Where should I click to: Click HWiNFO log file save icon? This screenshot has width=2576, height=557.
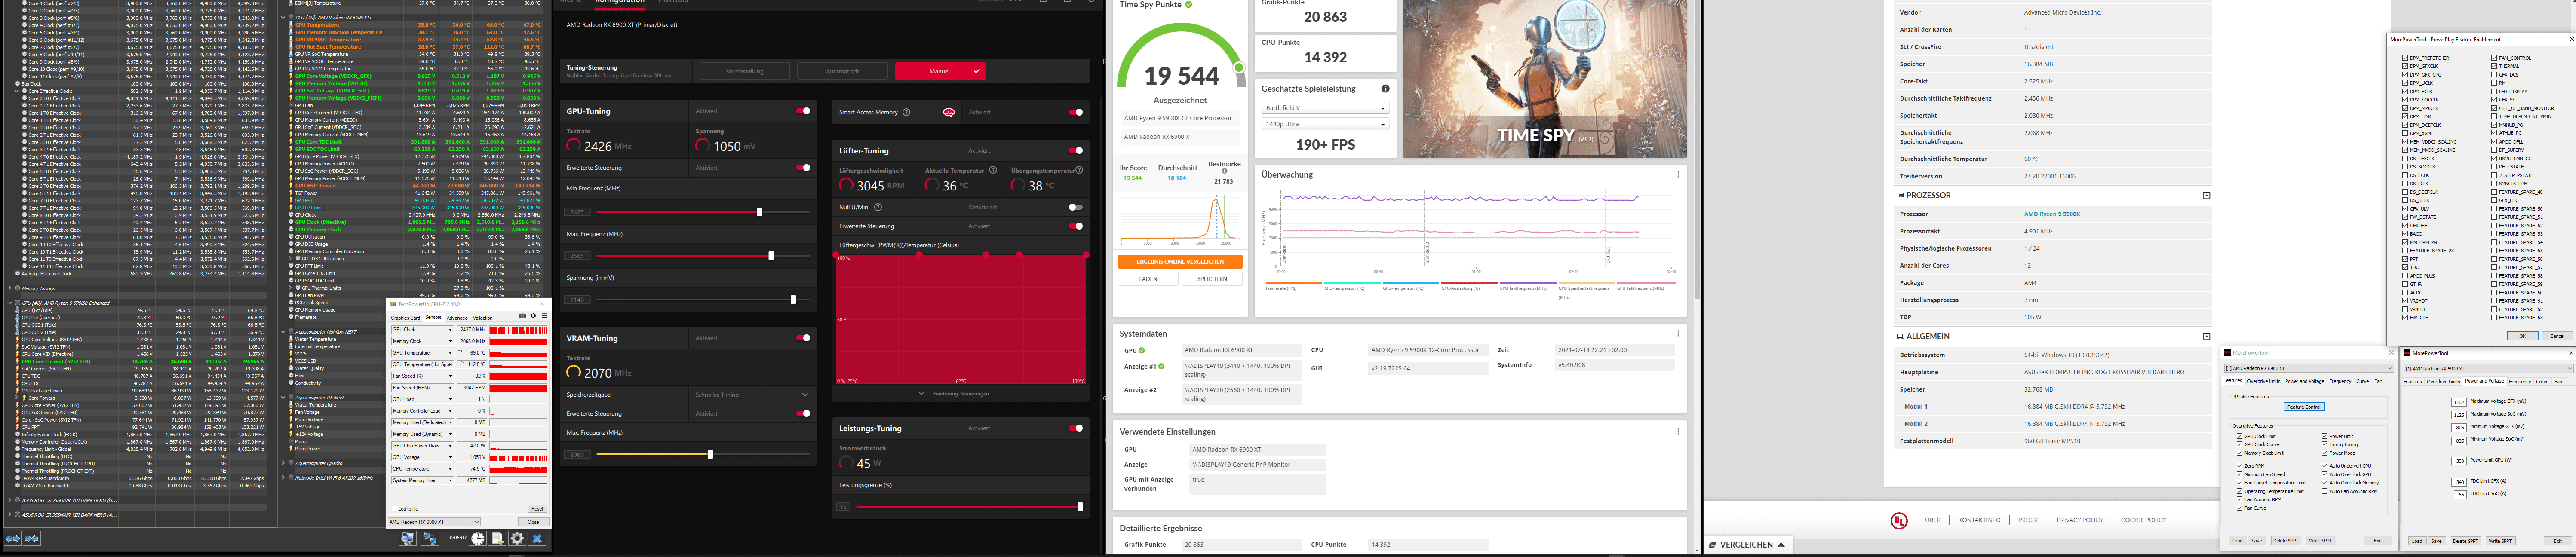coord(497,538)
